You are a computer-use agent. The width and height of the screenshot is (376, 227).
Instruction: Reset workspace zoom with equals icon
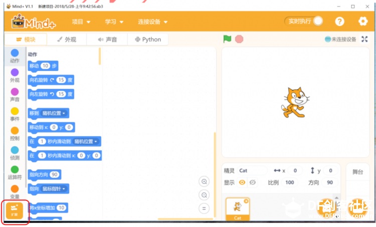204,208
